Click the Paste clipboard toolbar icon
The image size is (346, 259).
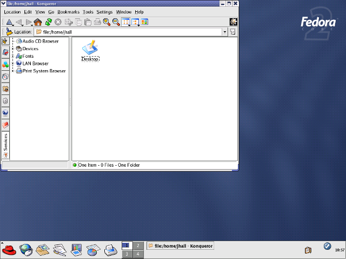tap(88, 22)
